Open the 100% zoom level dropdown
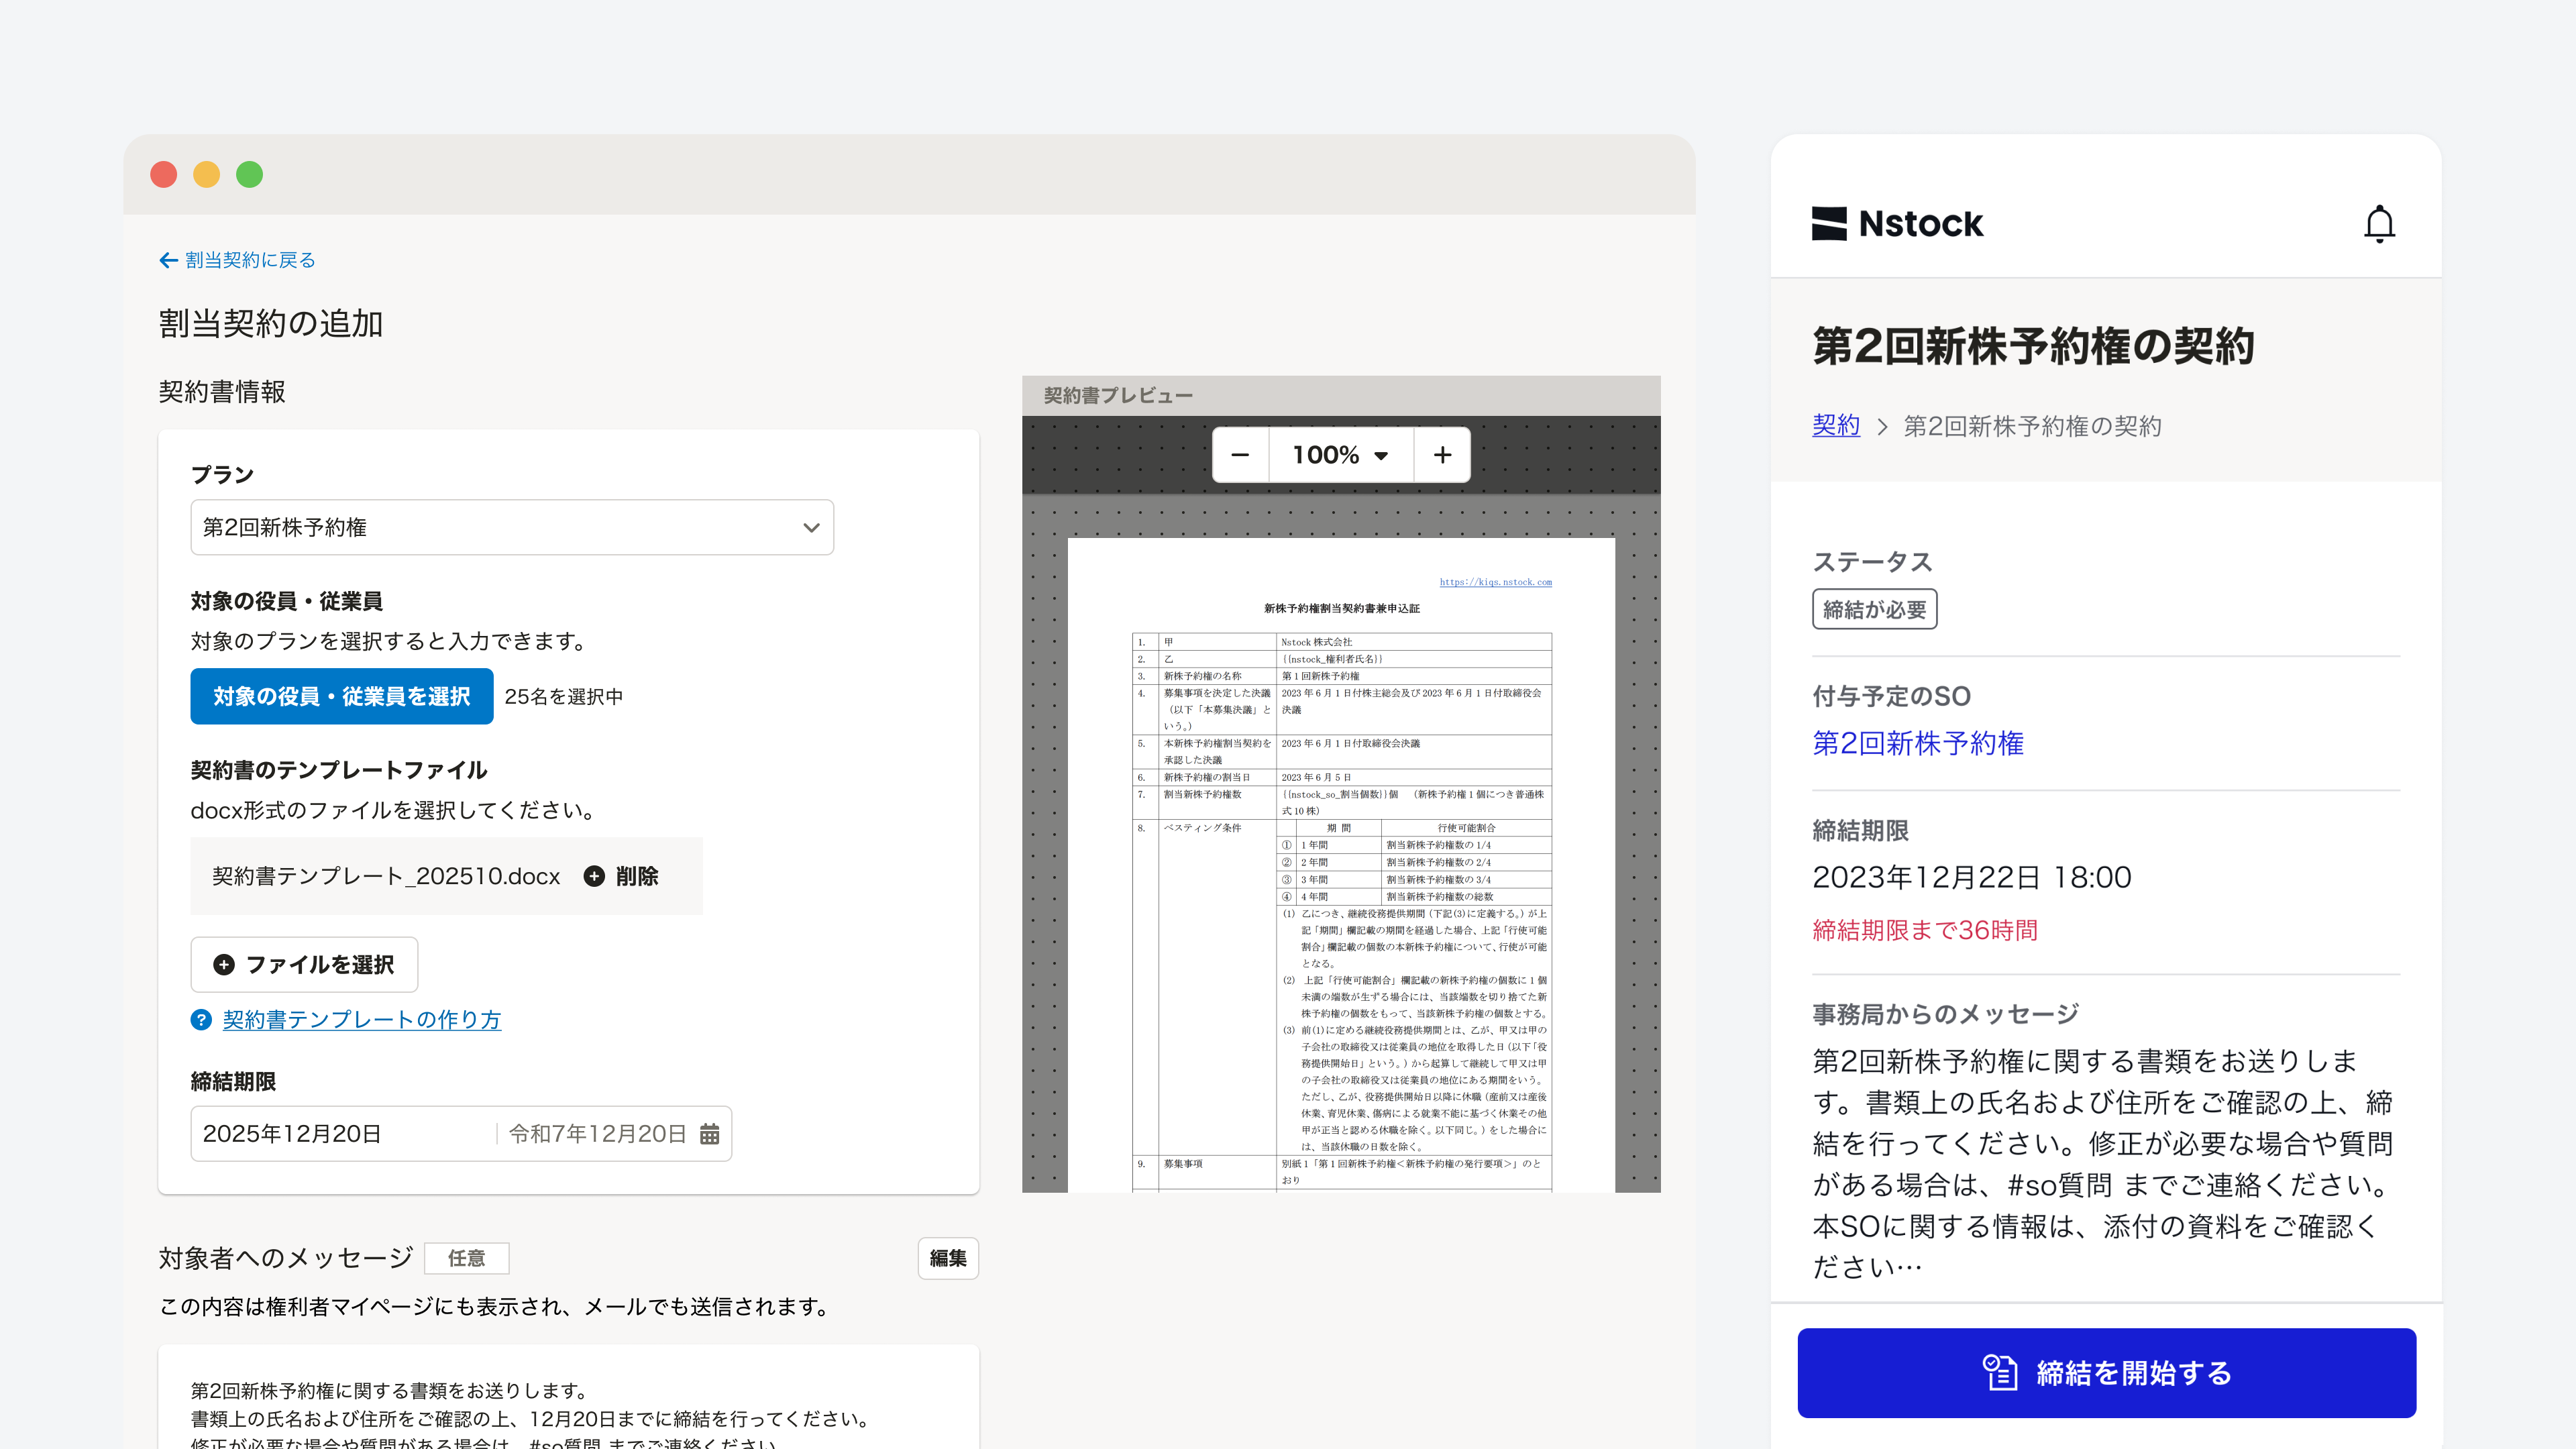 [x=1340, y=455]
